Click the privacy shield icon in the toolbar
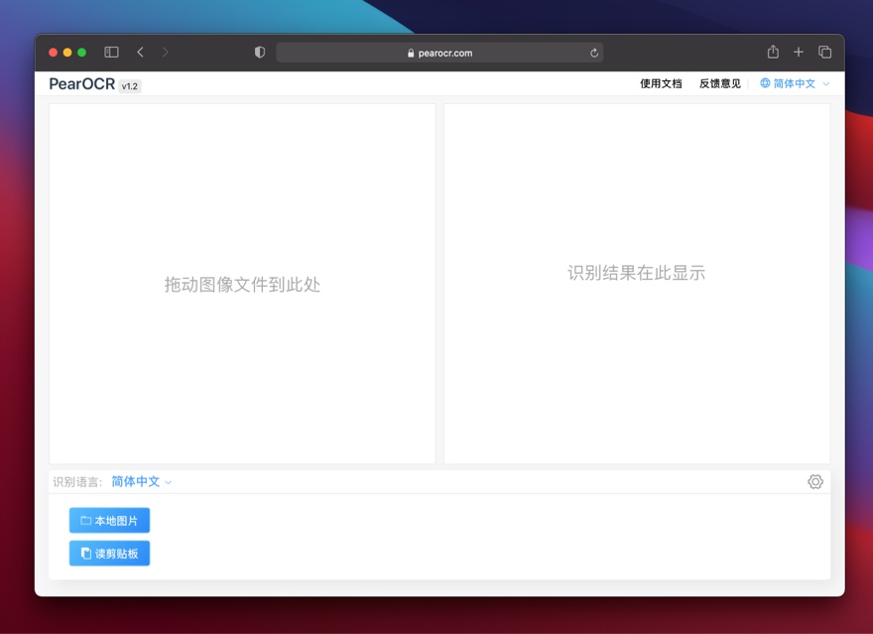This screenshot has height=634, width=873. (259, 52)
